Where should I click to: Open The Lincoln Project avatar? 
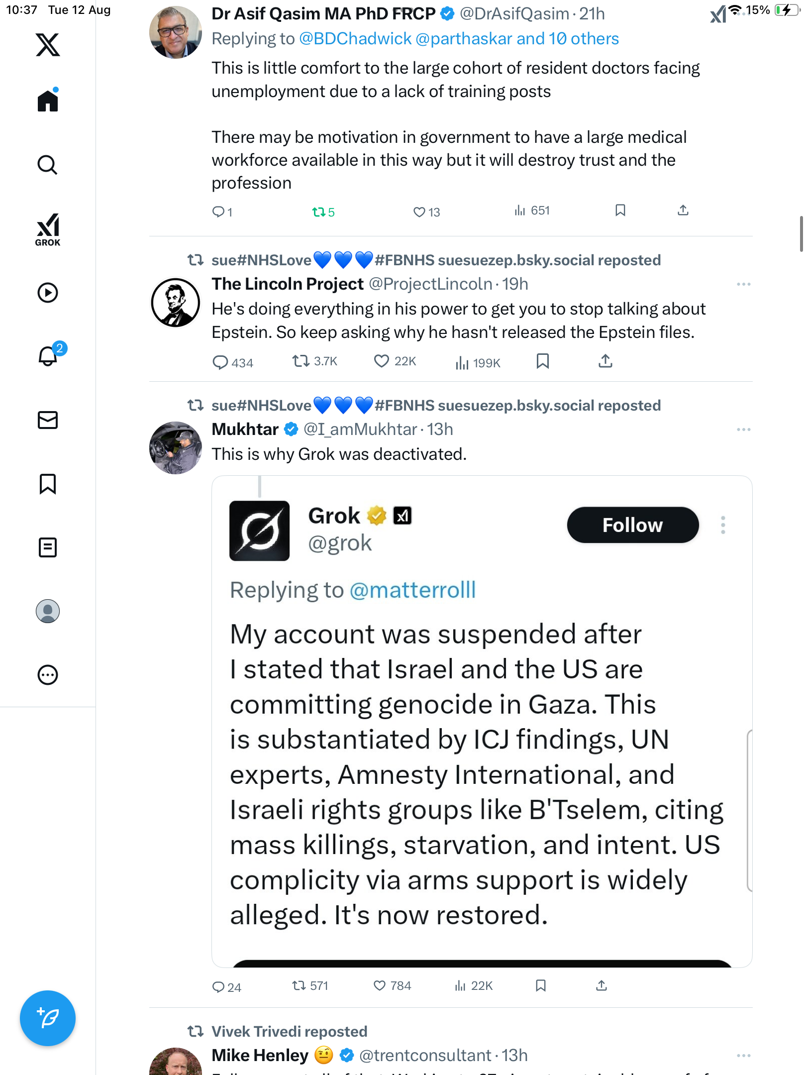point(176,303)
